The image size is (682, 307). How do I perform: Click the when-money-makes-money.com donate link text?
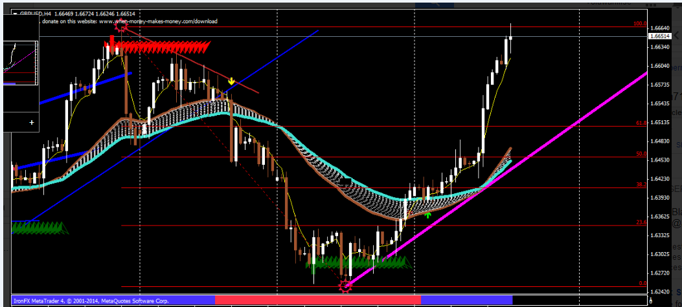[157, 21]
